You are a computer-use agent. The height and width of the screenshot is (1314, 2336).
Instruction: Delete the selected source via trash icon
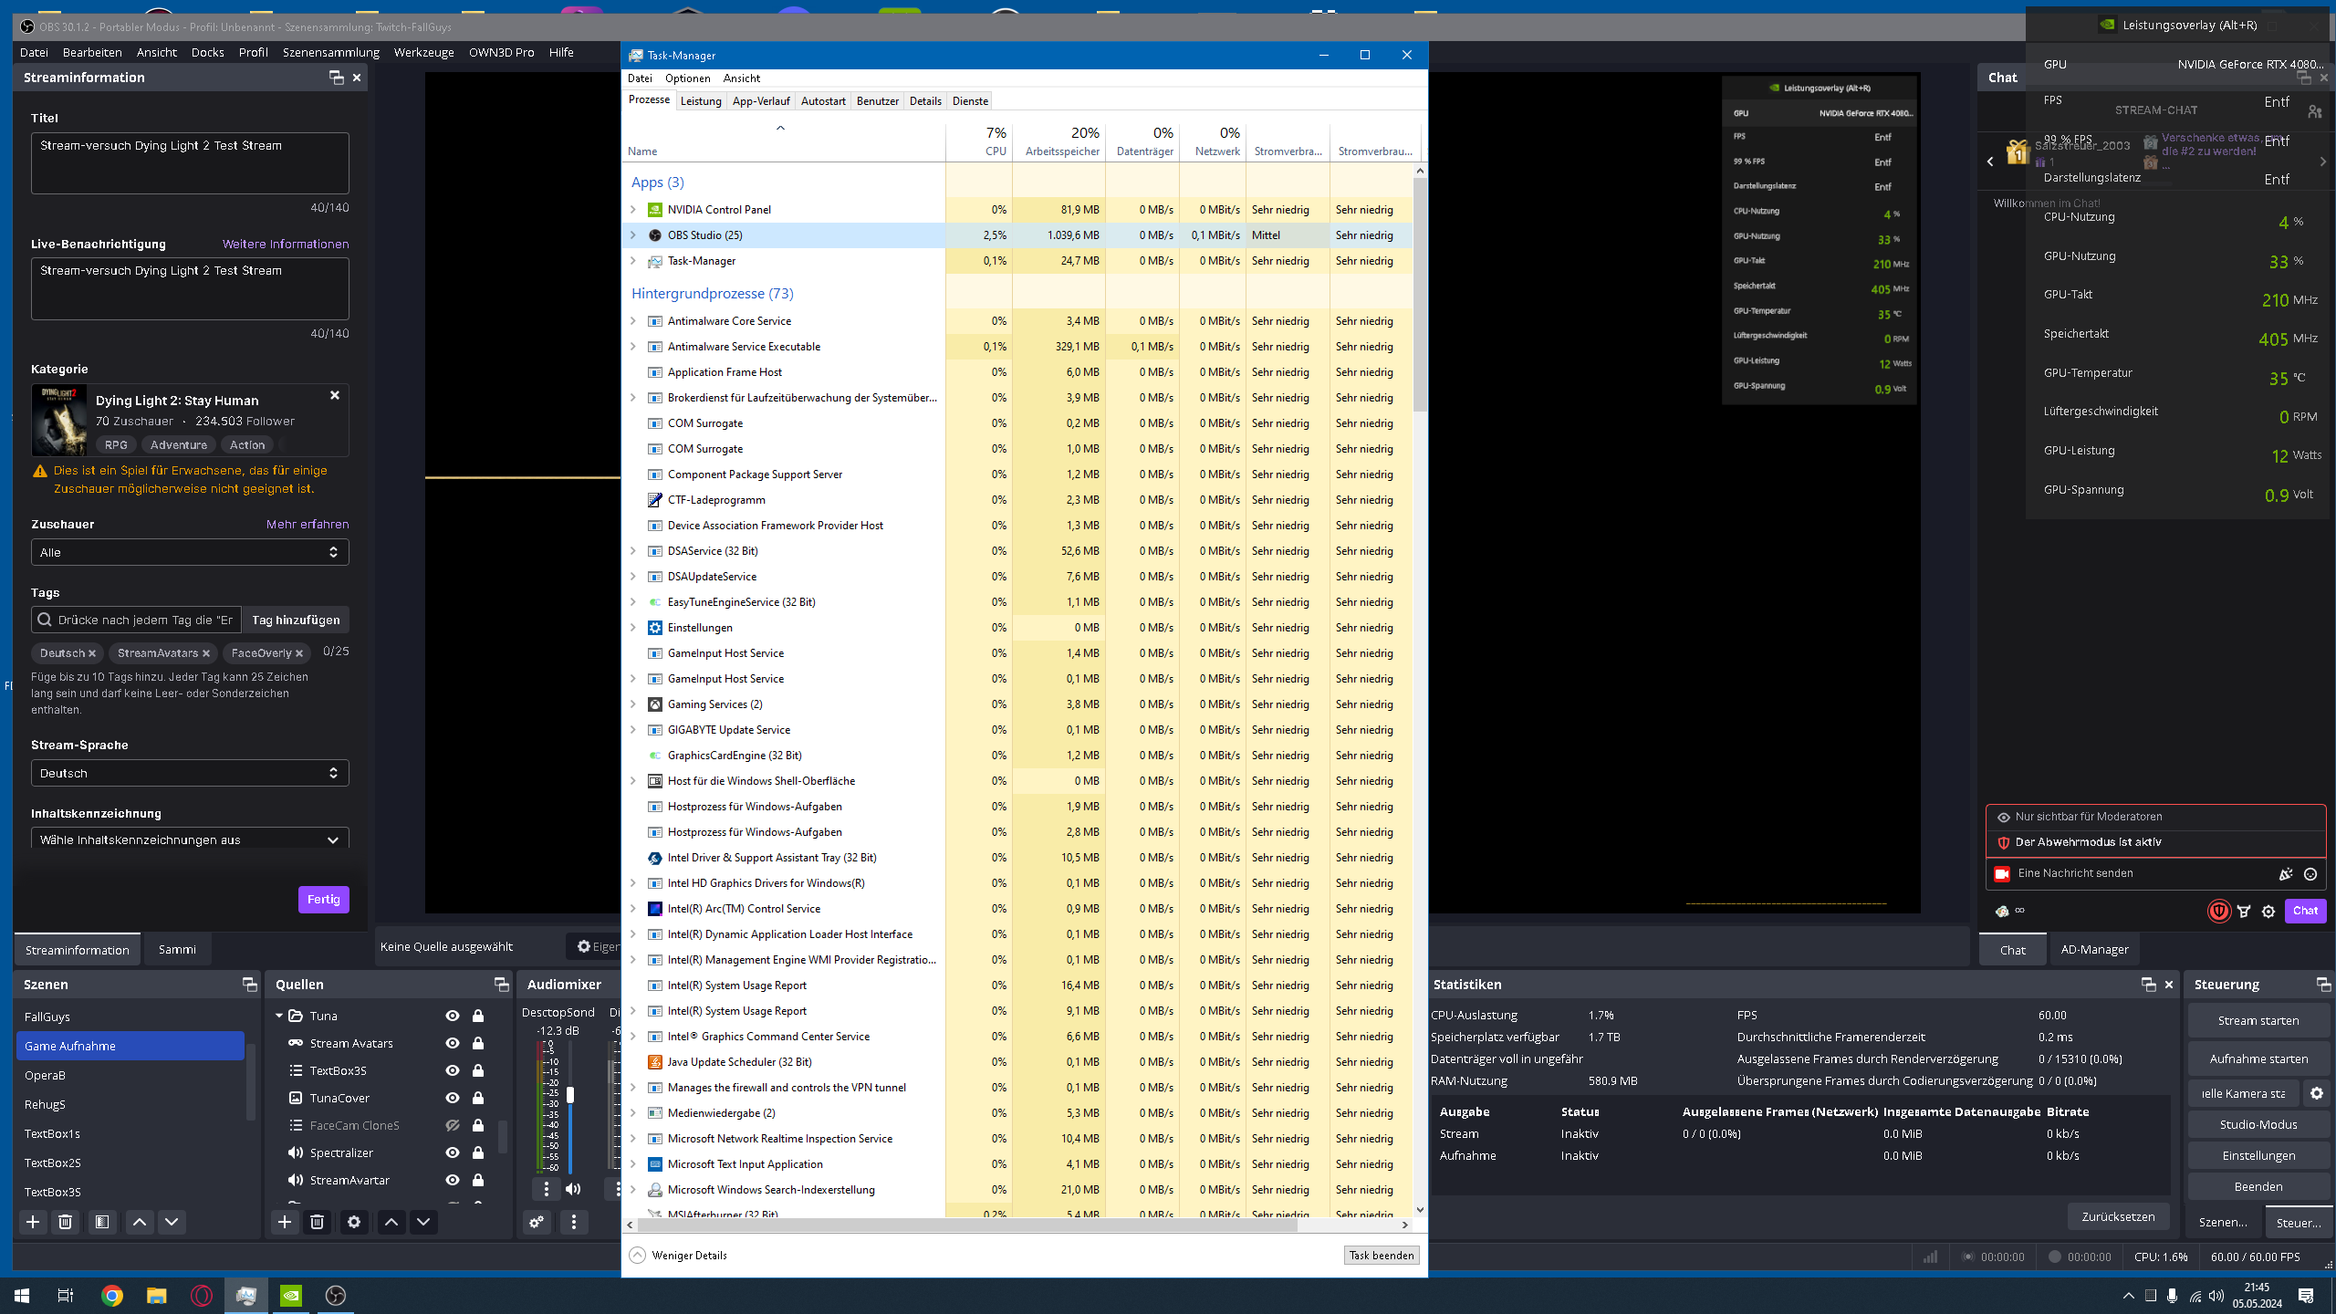click(317, 1222)
